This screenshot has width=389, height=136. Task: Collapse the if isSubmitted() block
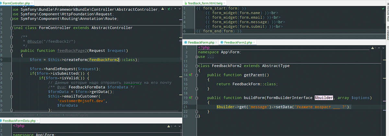point(12,74)
